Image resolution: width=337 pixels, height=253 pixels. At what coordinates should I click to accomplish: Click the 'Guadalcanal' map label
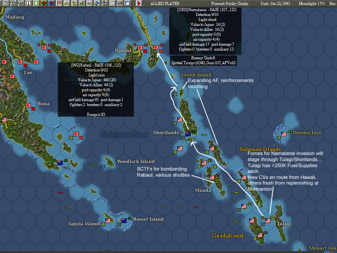coord(228,236)
